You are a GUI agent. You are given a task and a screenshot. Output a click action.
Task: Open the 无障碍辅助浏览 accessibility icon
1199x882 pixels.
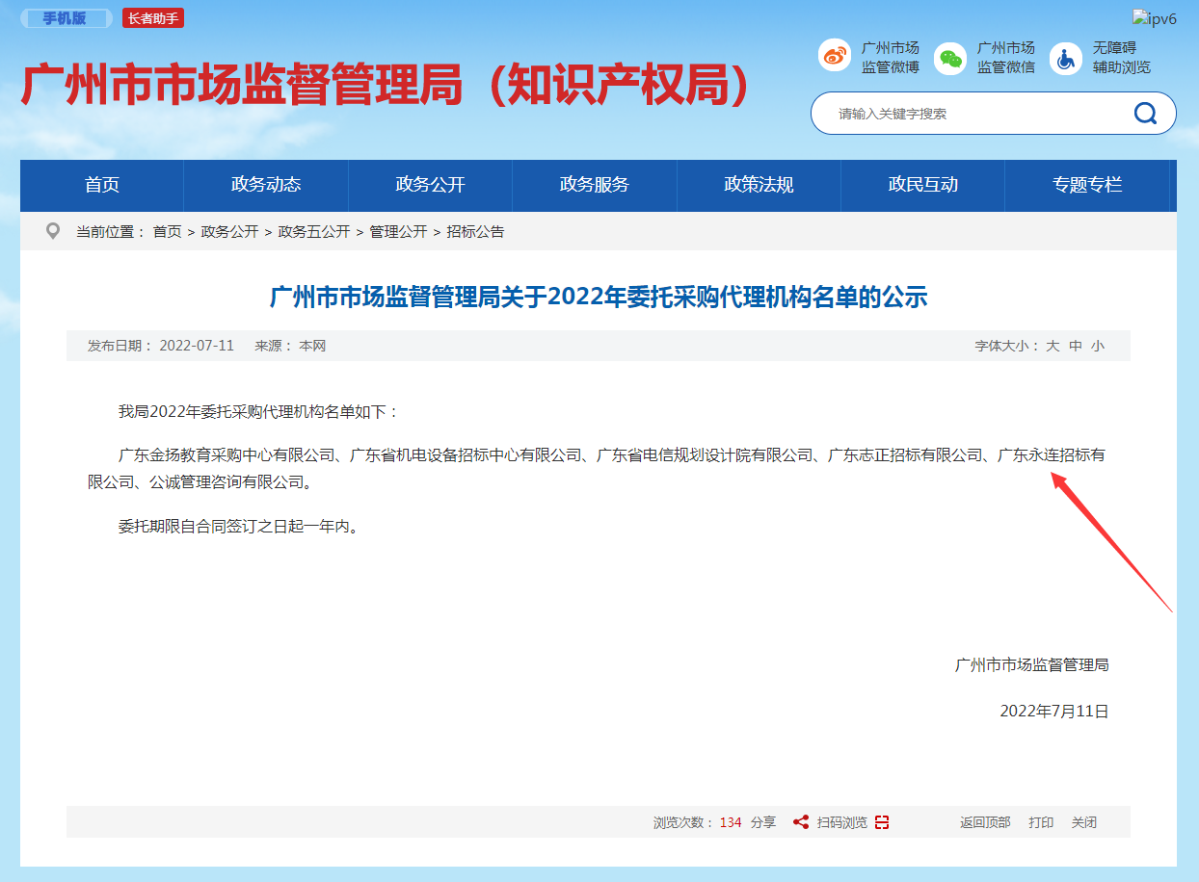[x=1065, y=58]
